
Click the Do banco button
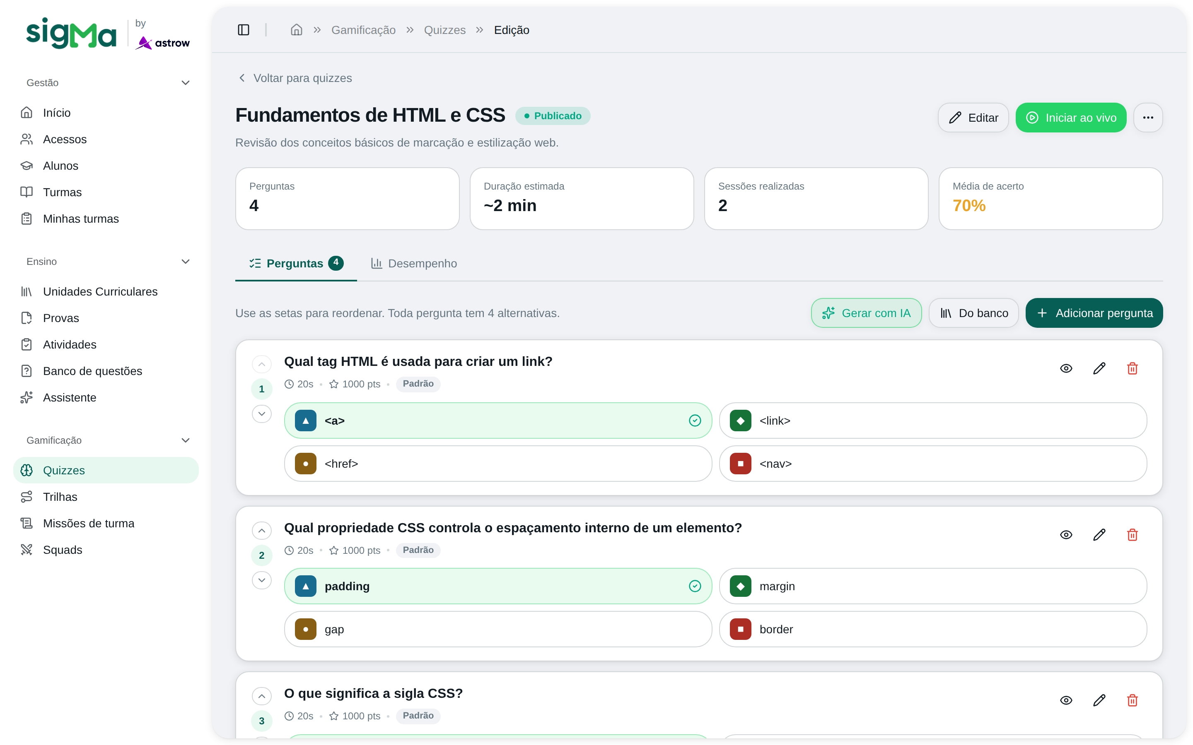(x=973, y=313)
